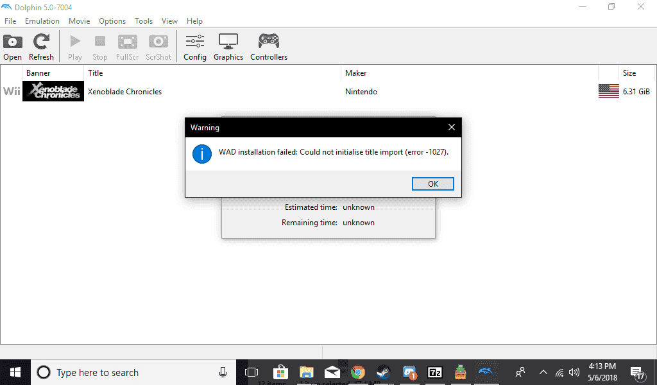Sort by the Banner column header
The width and height of the screenshot is (657, 385).
(53, 73)
